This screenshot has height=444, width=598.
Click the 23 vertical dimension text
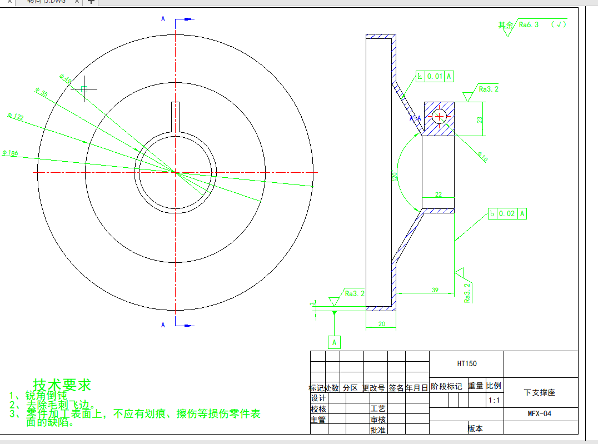[x=479, y=119]
